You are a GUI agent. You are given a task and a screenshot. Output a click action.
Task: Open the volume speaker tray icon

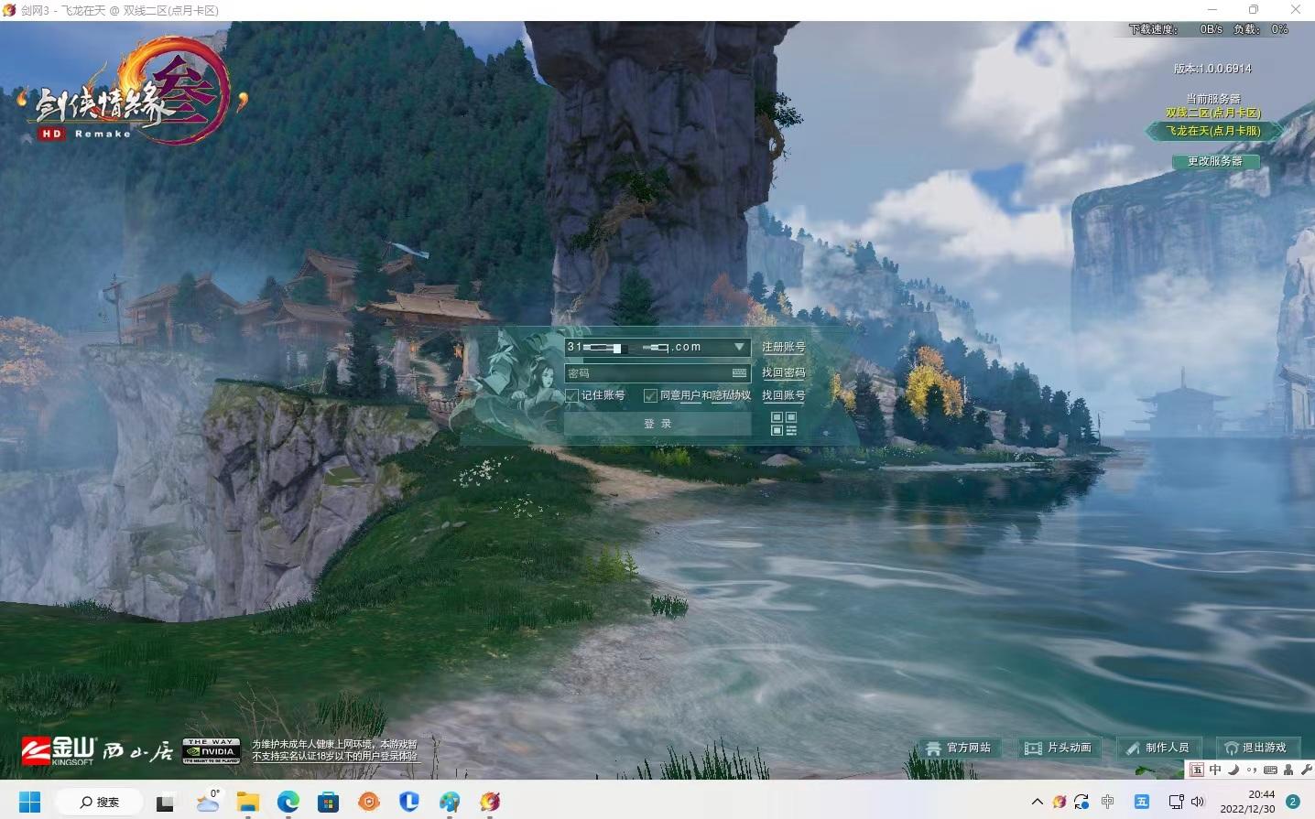(1198, 803)
